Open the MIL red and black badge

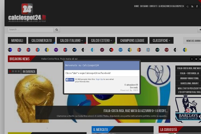coord(111,50)
